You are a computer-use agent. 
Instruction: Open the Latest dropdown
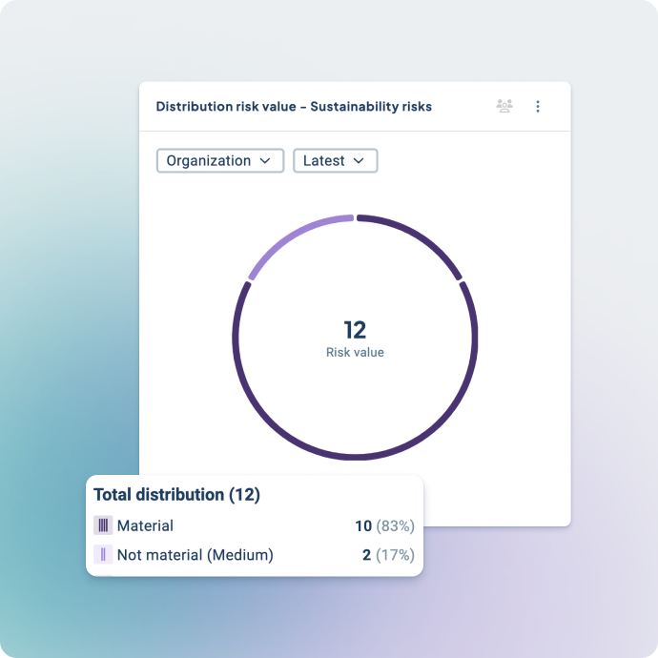pyautogui.click(x=335, y=161)
